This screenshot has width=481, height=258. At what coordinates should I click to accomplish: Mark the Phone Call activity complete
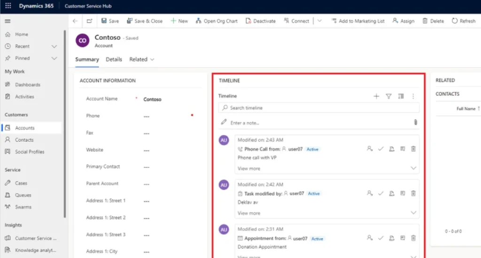pyautogui.click(x=380, y=149)
